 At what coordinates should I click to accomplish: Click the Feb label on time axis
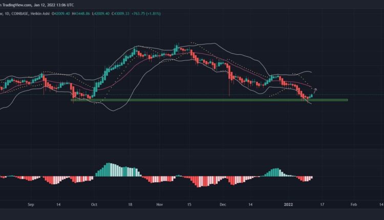(353, 203)
